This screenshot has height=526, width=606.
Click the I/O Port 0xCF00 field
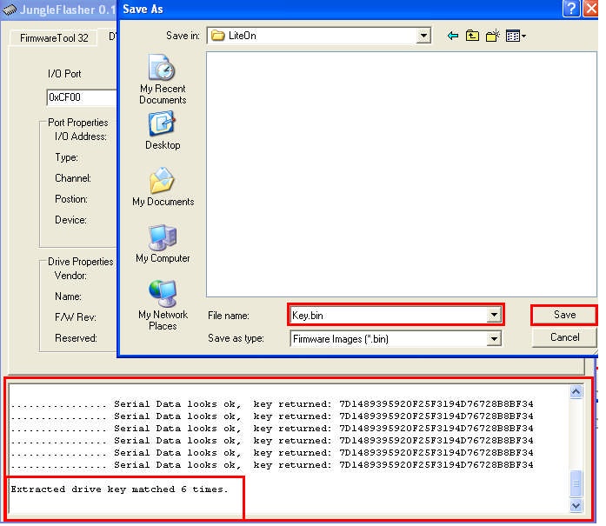click(82, 97)
